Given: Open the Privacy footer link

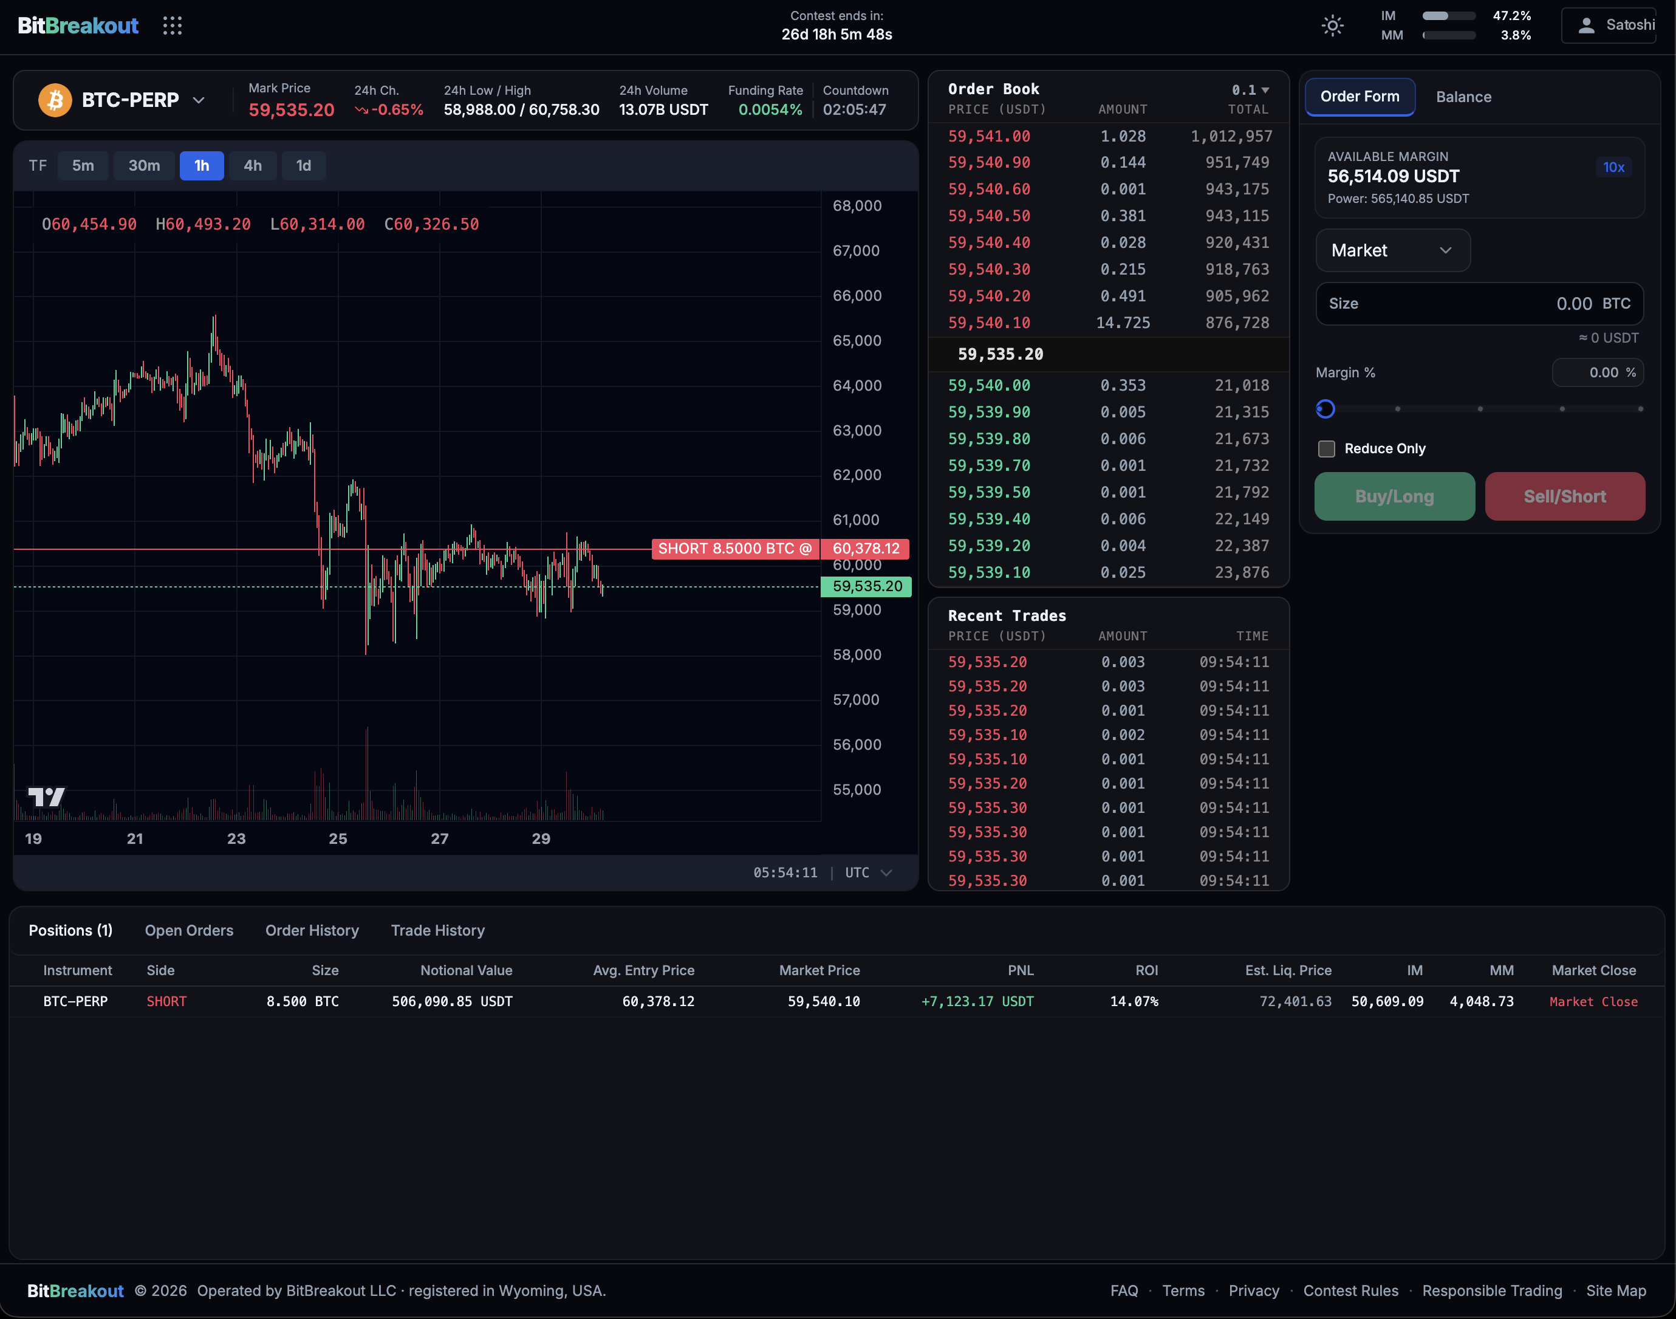Looking at the screenshot, I should 1254,1290.
